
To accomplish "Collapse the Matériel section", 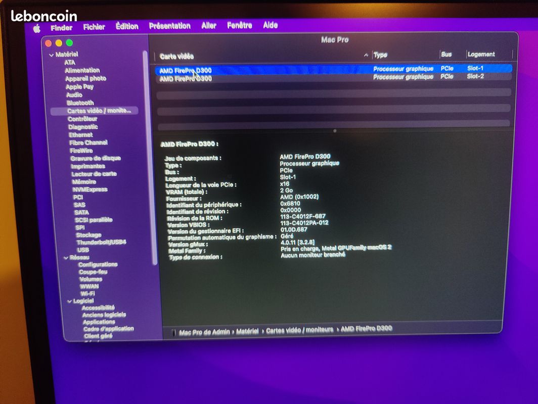I will pyautogui.click(x=52, y=55).
